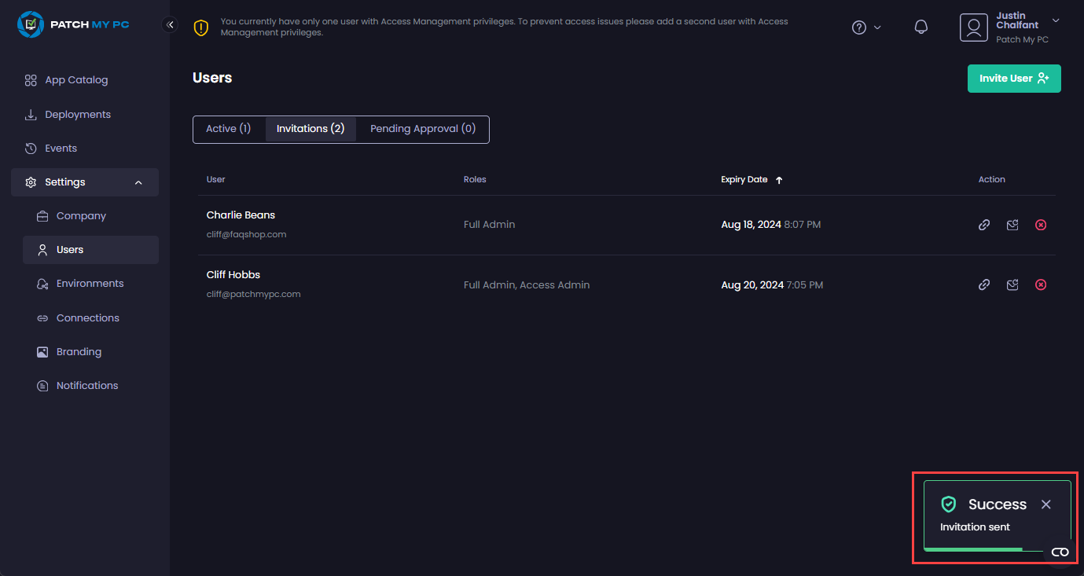Delete Cliff Hobbs invitation
The image size is (1084, 576).
pyautogui.click(x=1041, y=284)
